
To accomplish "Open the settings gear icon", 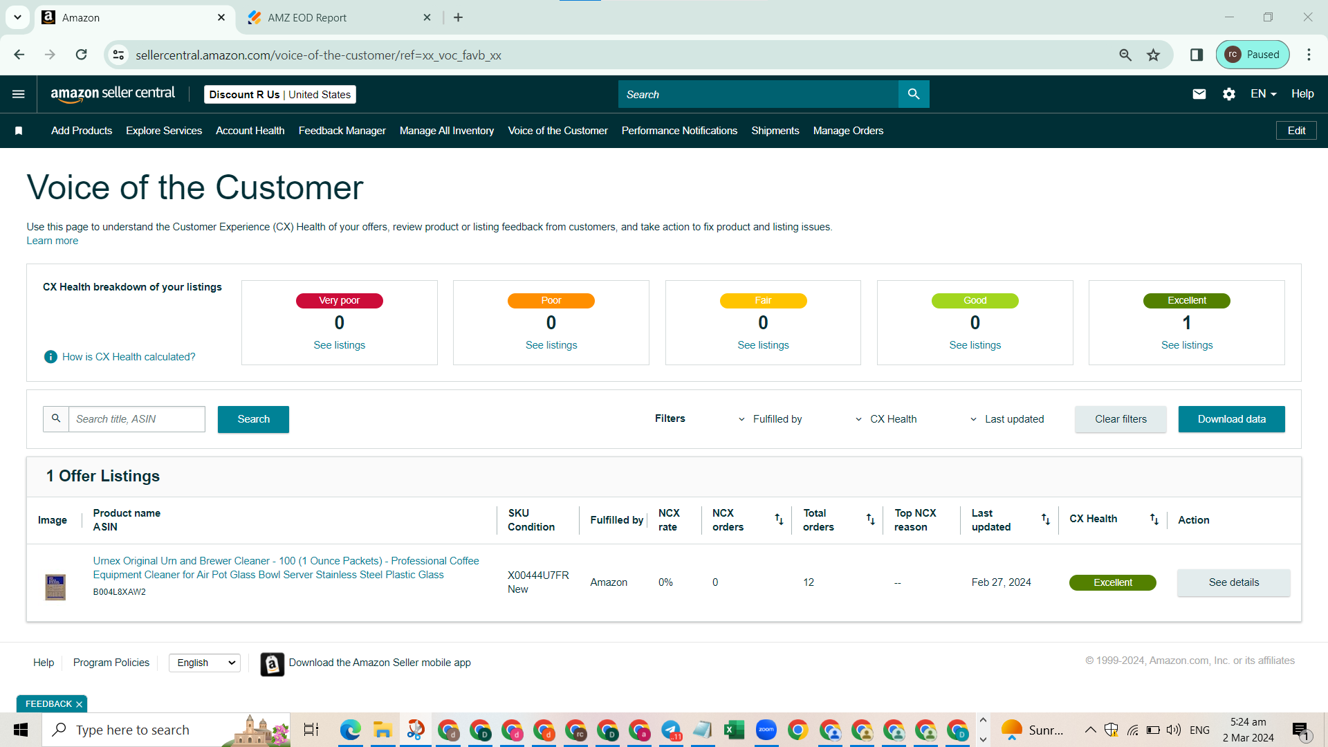I will [1229, 94].
